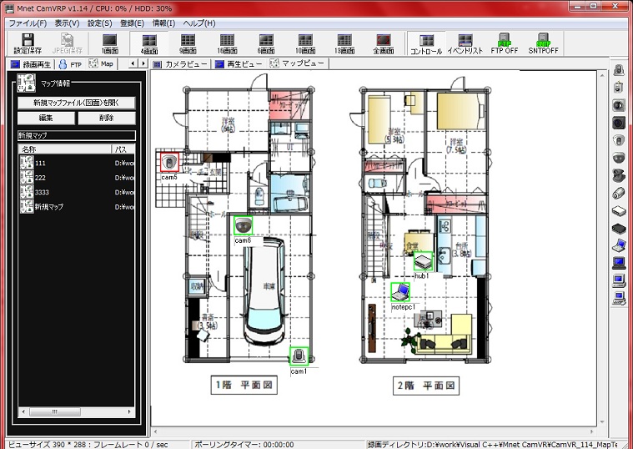This screenshot has height=449, width=633.
Task: Click the 名称 column header
Action: [x=65, y=149]
